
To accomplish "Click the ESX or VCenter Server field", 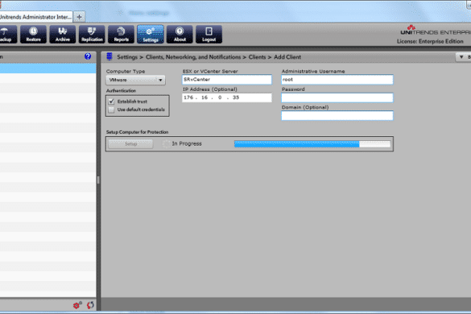I will coord(227,80).
